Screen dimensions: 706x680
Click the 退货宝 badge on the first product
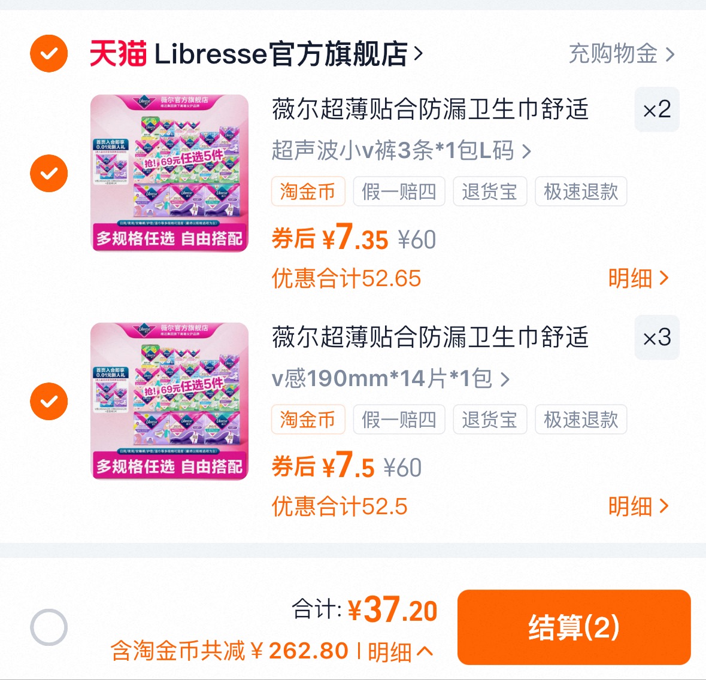pyautogui.click(x=490, y=192)
